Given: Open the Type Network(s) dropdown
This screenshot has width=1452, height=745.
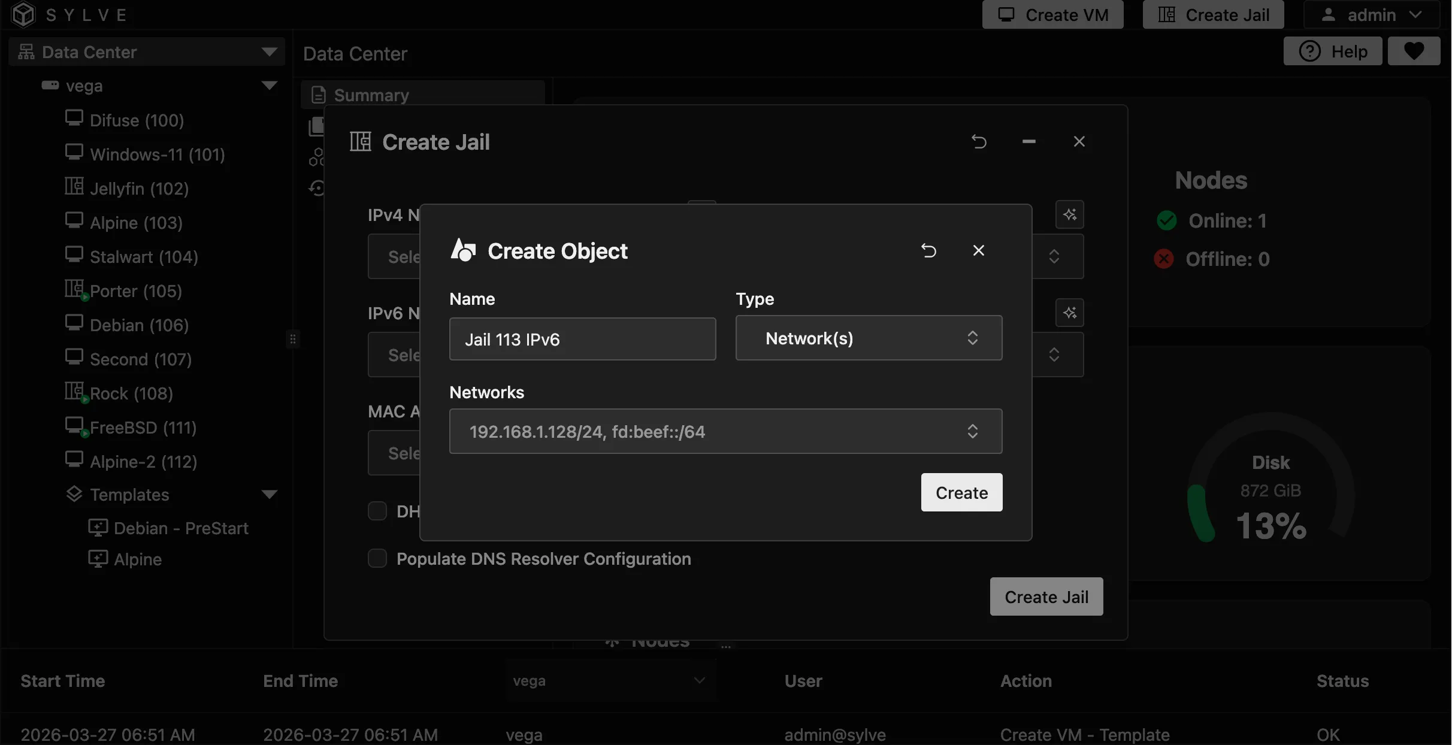Looking at the screenshot, I should pyautogui.click(x=868, y=338).
